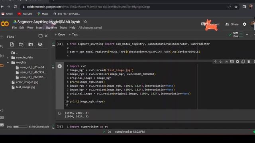Open Colab settings gear
Image resolution: width=255 pixels, height=143 pixels.
pos(245,24)
